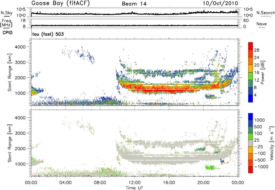Click the 500 label on velocity colorbar
The image size is (275, 190).
[258, 127]
